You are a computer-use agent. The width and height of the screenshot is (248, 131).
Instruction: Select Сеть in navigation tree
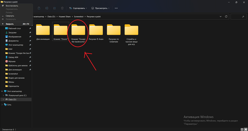[9, 105]
